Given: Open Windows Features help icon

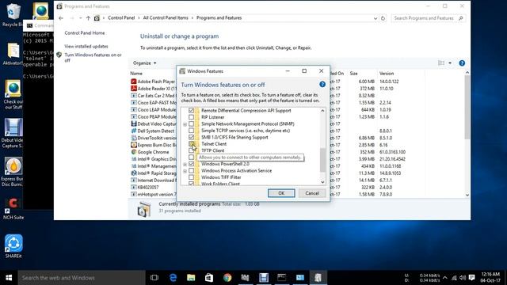Looking at the screenshot, I should pos(322,85).
